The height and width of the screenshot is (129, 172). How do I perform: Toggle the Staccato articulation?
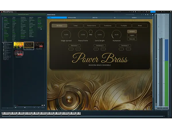(x=132, y=39)
